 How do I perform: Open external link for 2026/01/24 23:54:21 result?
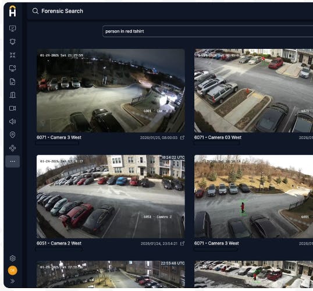point(182,243)
